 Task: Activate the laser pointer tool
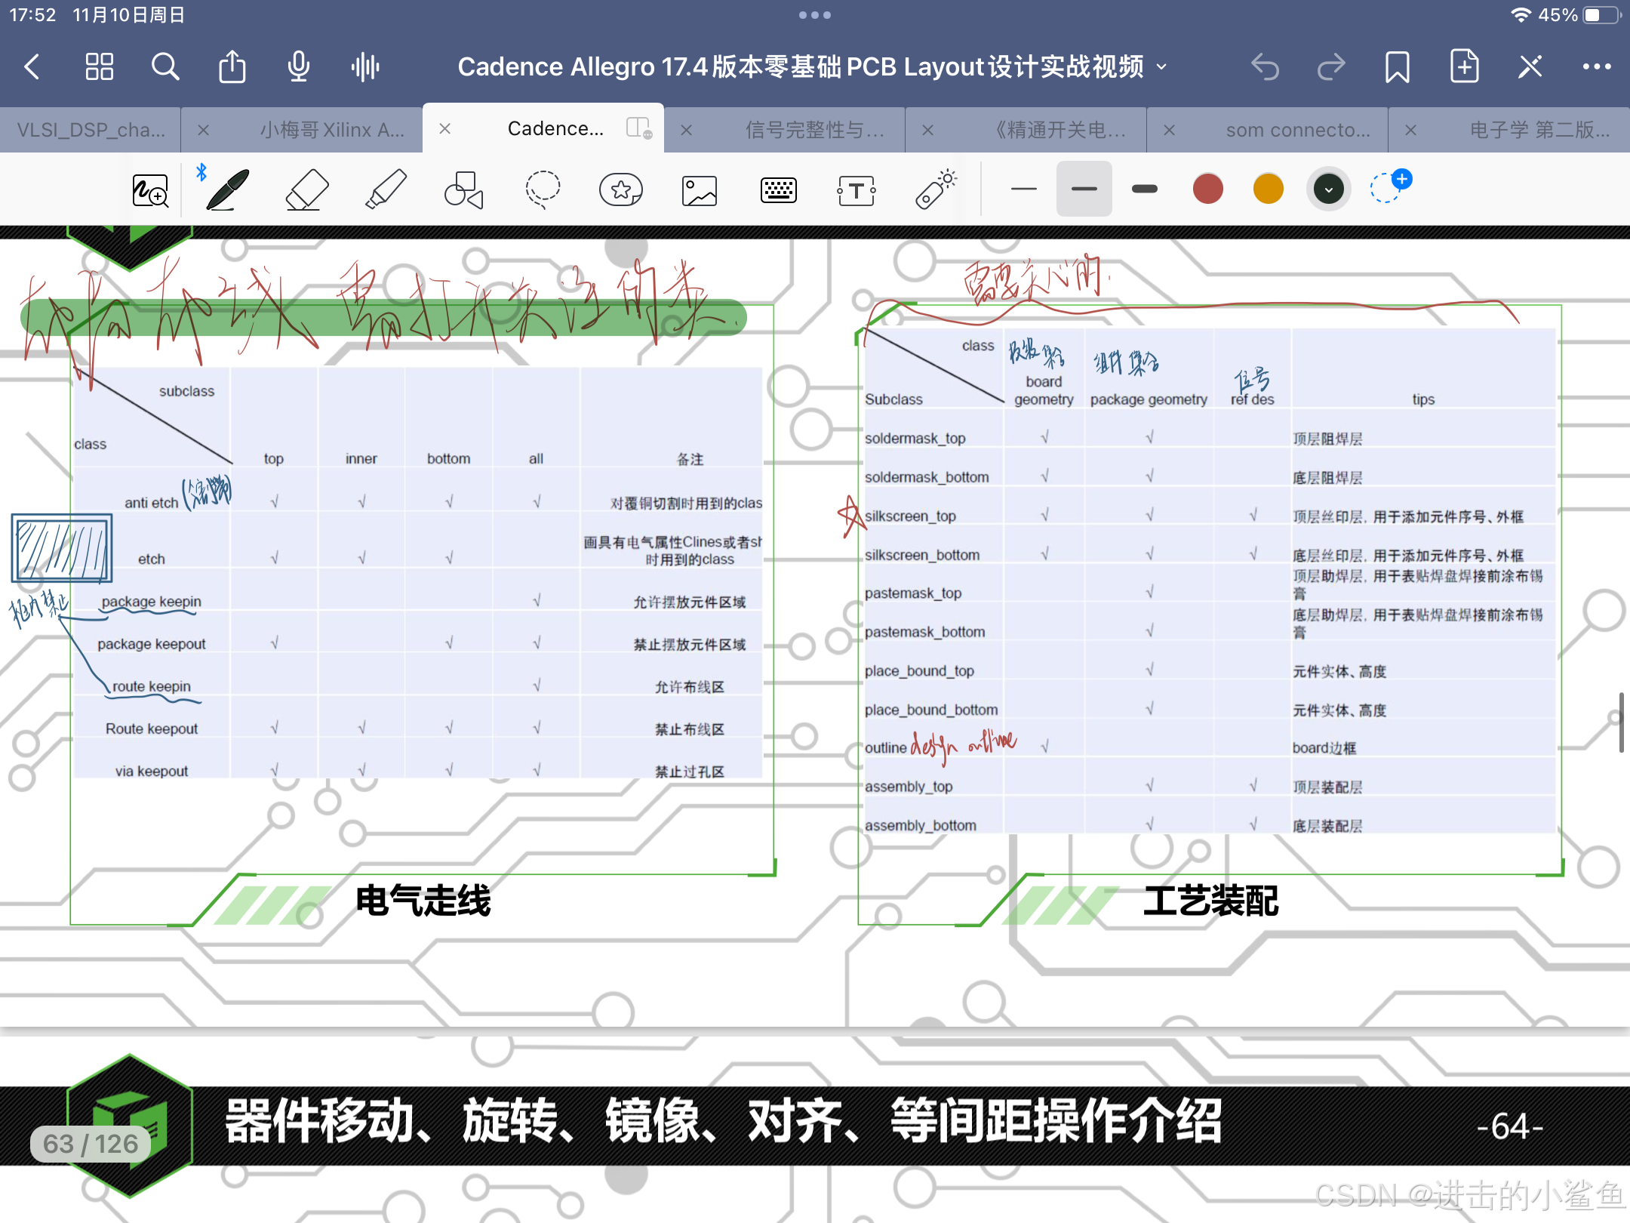936,189
